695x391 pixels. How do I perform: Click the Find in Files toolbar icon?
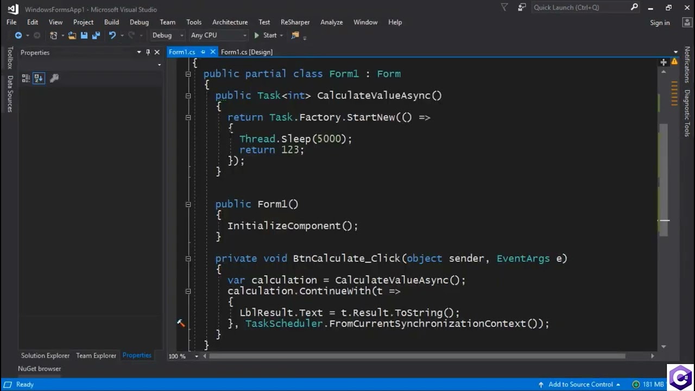pyautogui.click(x=295, y=35)
